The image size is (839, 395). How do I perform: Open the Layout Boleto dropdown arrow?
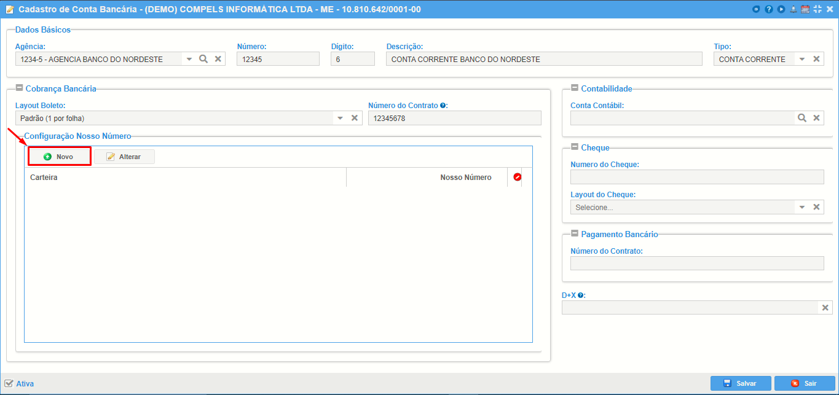(340, 118)
